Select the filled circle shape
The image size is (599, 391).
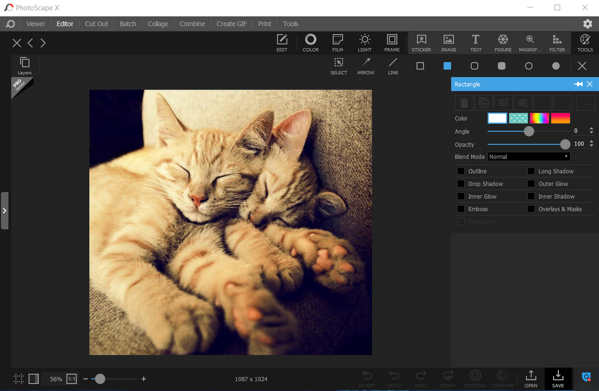click(556, 66)
